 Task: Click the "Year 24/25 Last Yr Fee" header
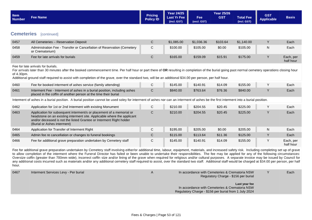pyautogui.click(x=176, y=17)
